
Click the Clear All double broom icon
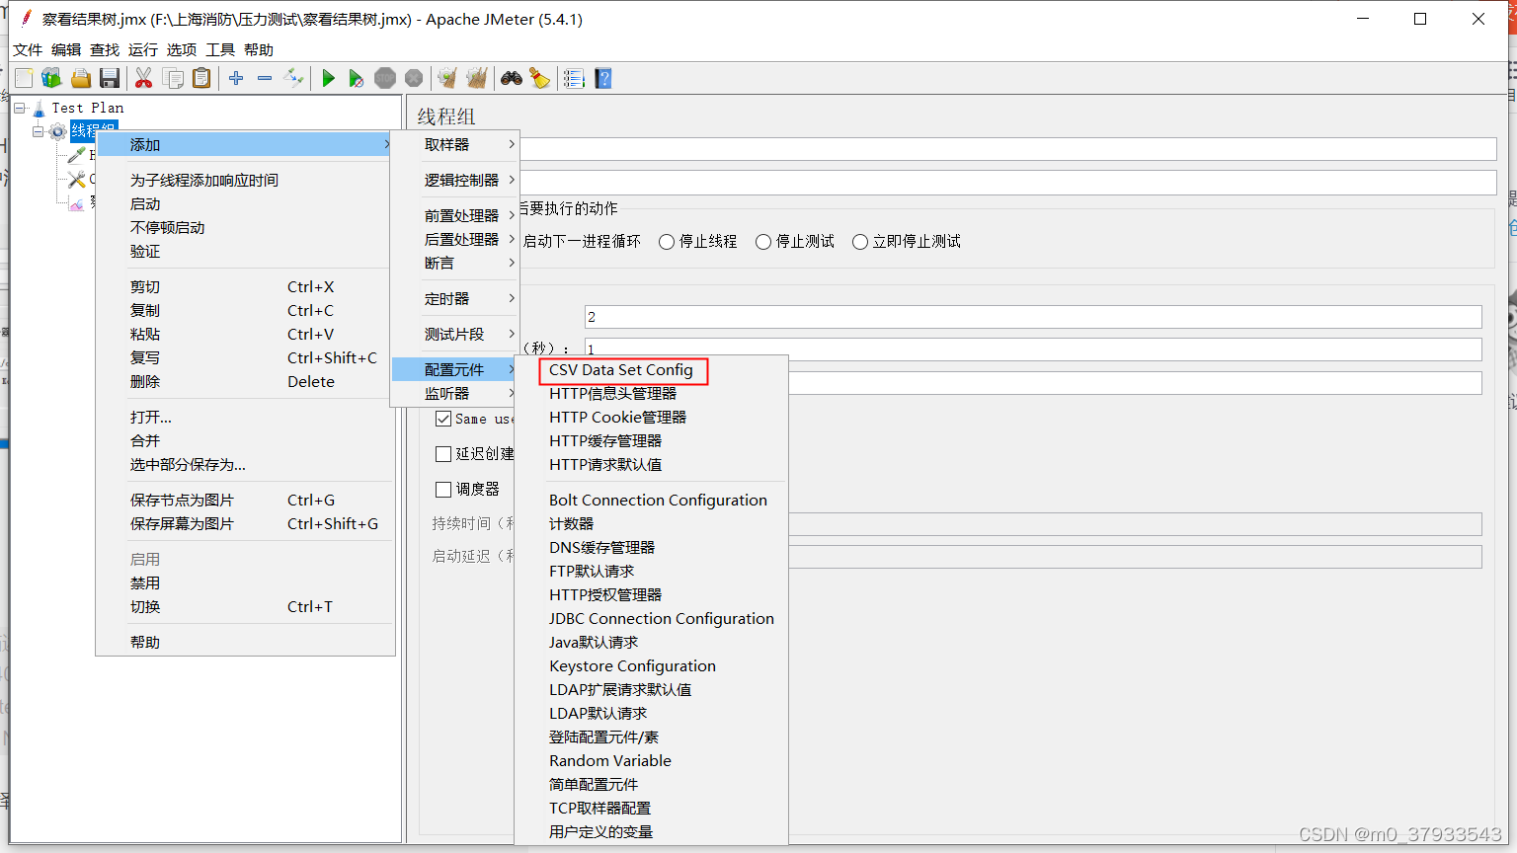(477, 78)
